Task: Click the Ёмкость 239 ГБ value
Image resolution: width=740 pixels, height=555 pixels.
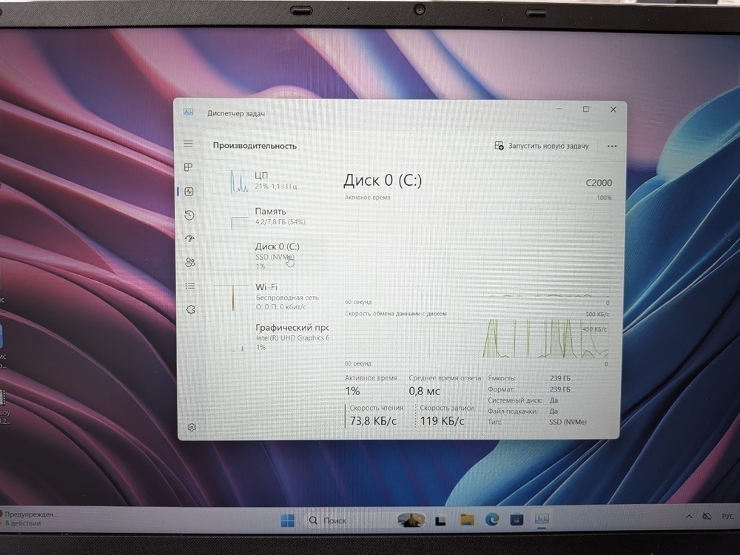Action: tap(559, 378)
